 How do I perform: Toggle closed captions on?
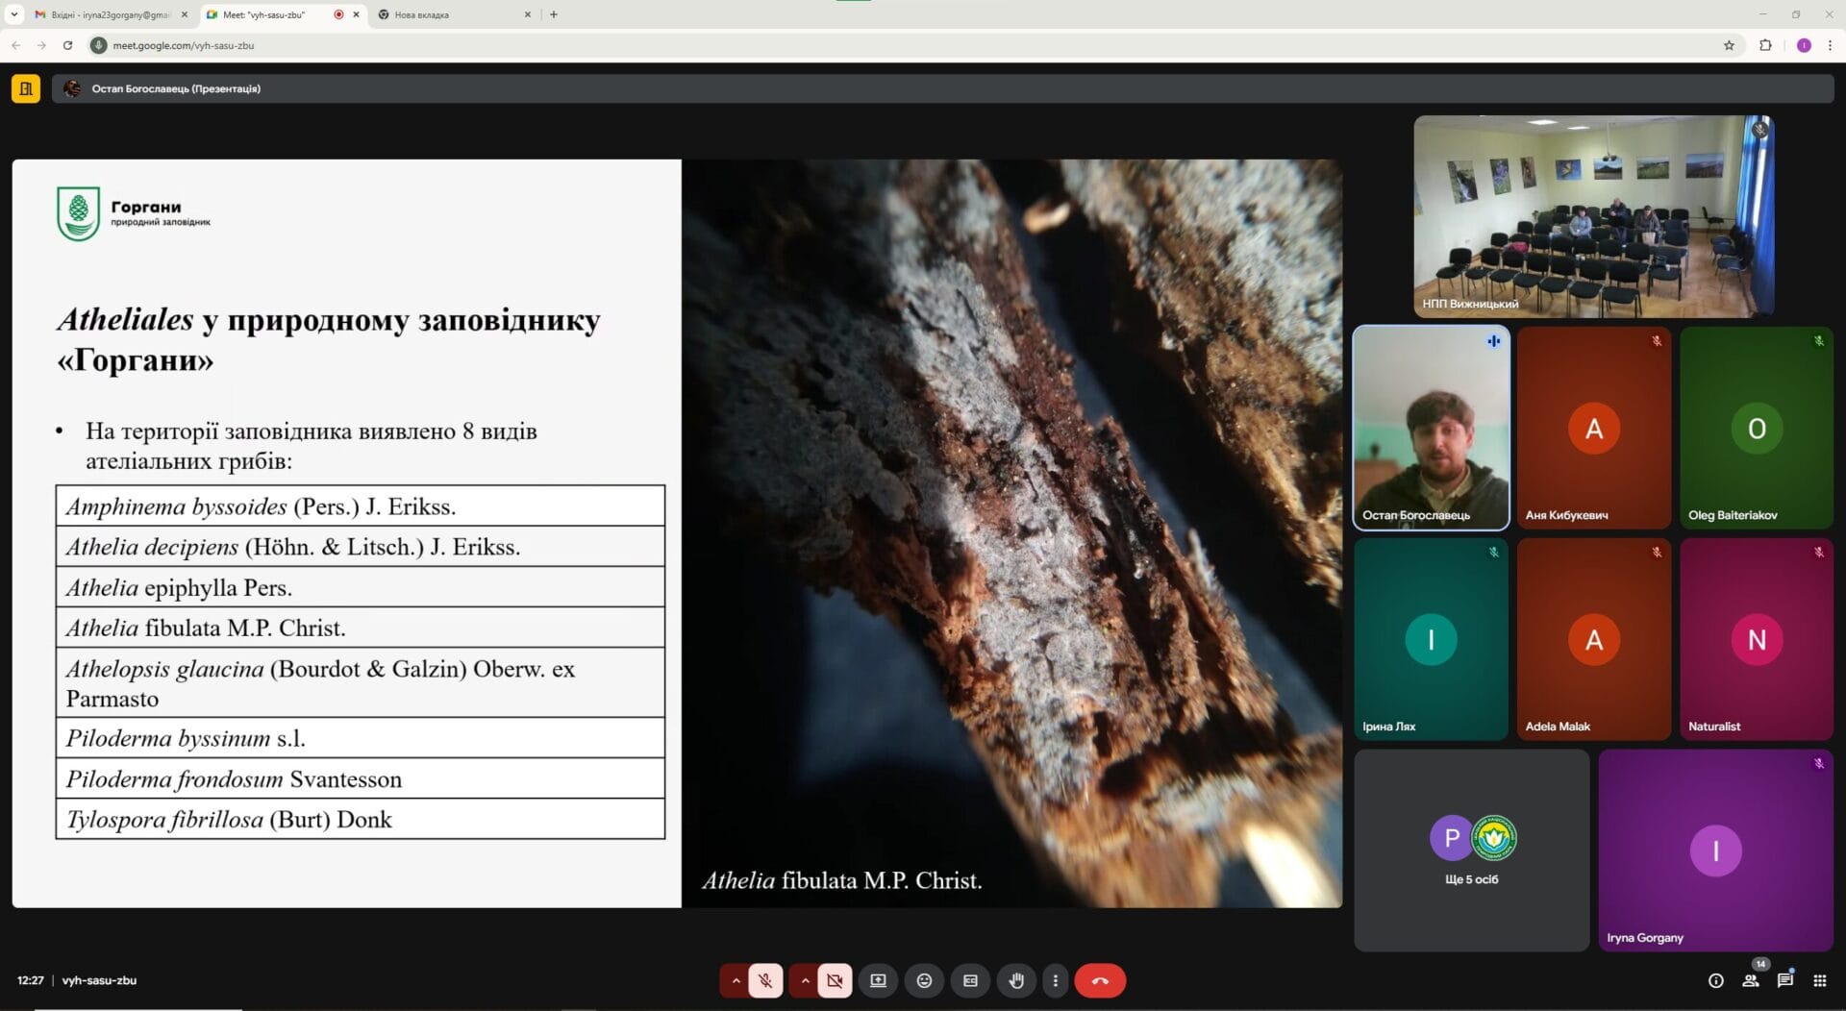click(x=970, y=980)
